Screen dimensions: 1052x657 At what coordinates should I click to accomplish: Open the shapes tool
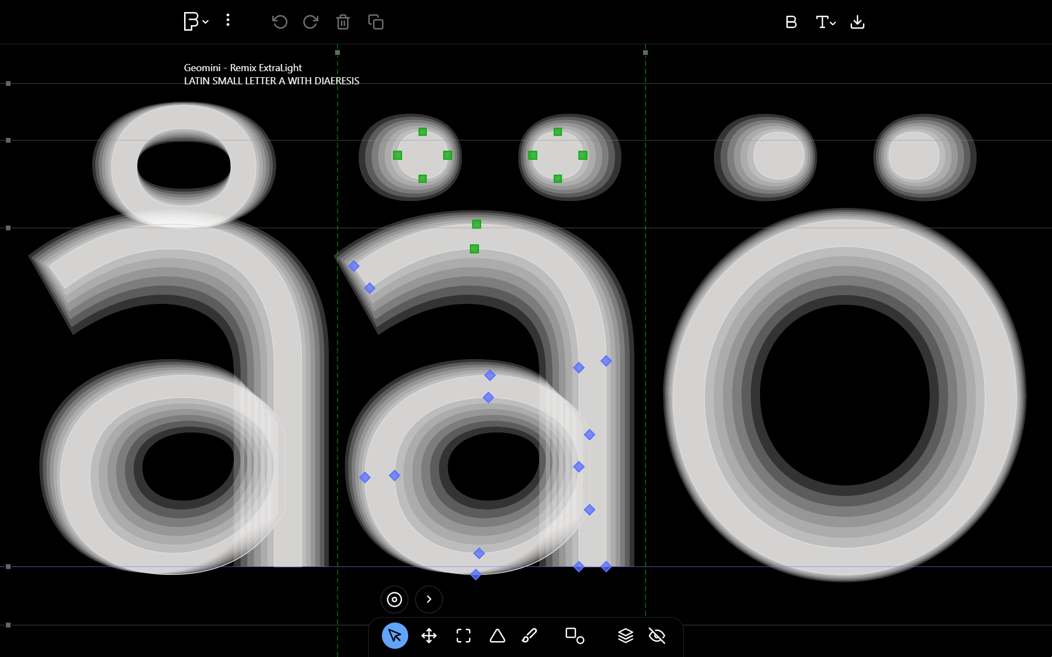(x=575, y=636)
